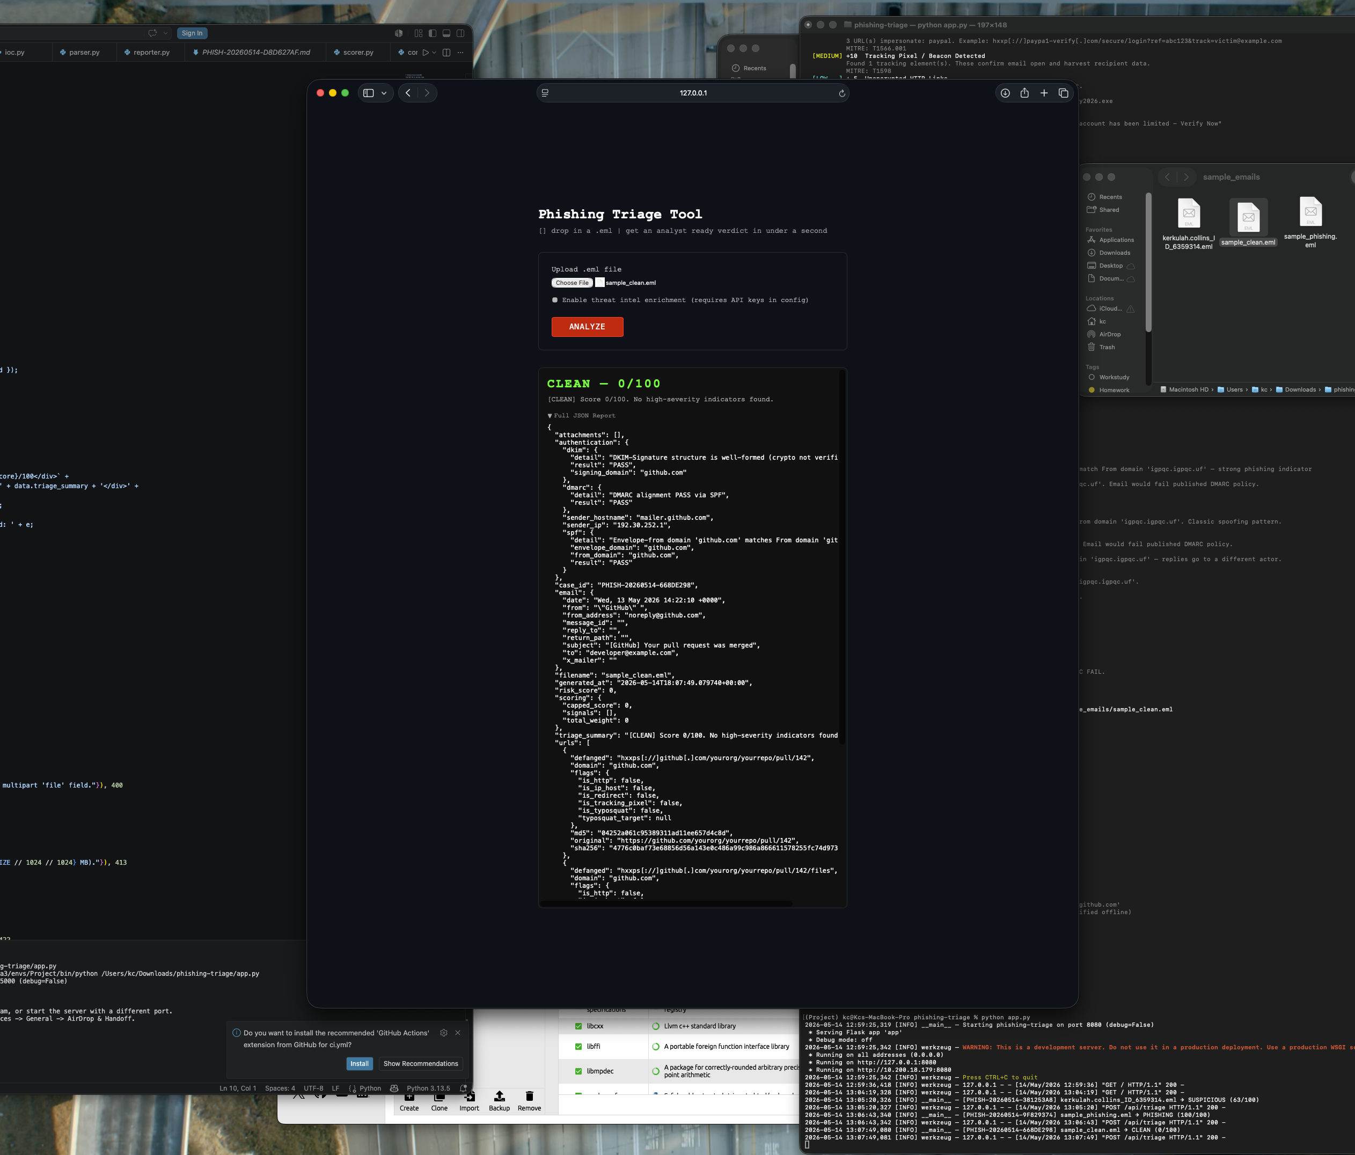Viewport: 1355px width, 1155px height.
Task: Open Safari downloads icon
Action: [x=1005, y=93]
